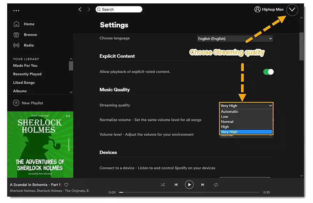The height and width of the screenshot is (203, 313).
Task: Collapse the Streaming quality dropdown
Action: [x=246, y=106]
